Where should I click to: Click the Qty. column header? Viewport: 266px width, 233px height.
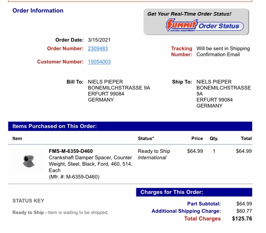[x=214, y=139]
